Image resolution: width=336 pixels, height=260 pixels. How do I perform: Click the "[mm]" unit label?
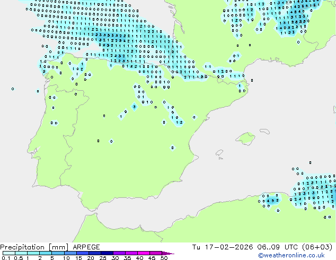[59, 247]
